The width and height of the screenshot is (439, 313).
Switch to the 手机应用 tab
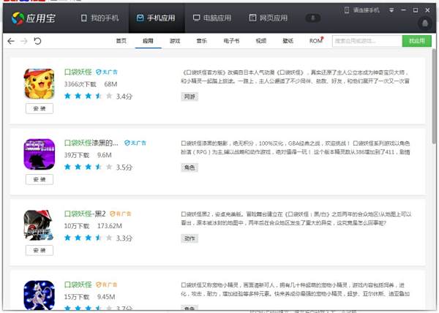(x=156, y=18)
